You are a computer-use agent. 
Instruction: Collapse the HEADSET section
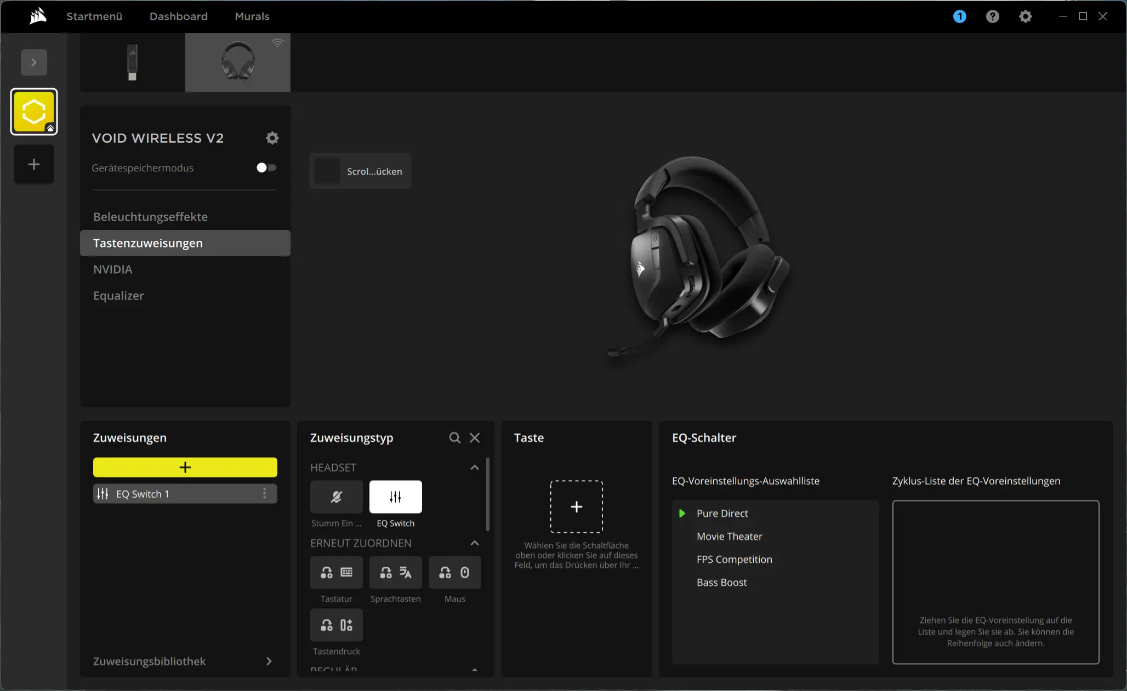coord(474,468)
